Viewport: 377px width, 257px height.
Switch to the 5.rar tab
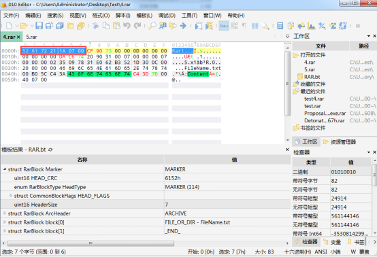(x=31, y=37)
